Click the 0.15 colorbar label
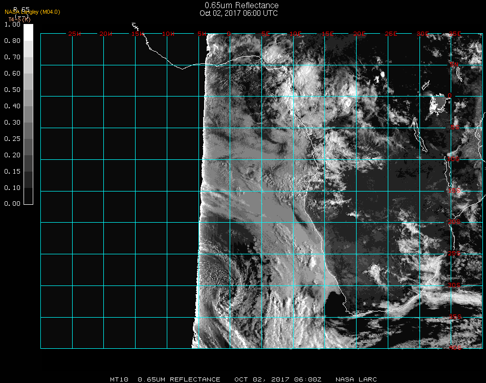The width and height of the screenshot is (486, 383). tap(12, 172)
